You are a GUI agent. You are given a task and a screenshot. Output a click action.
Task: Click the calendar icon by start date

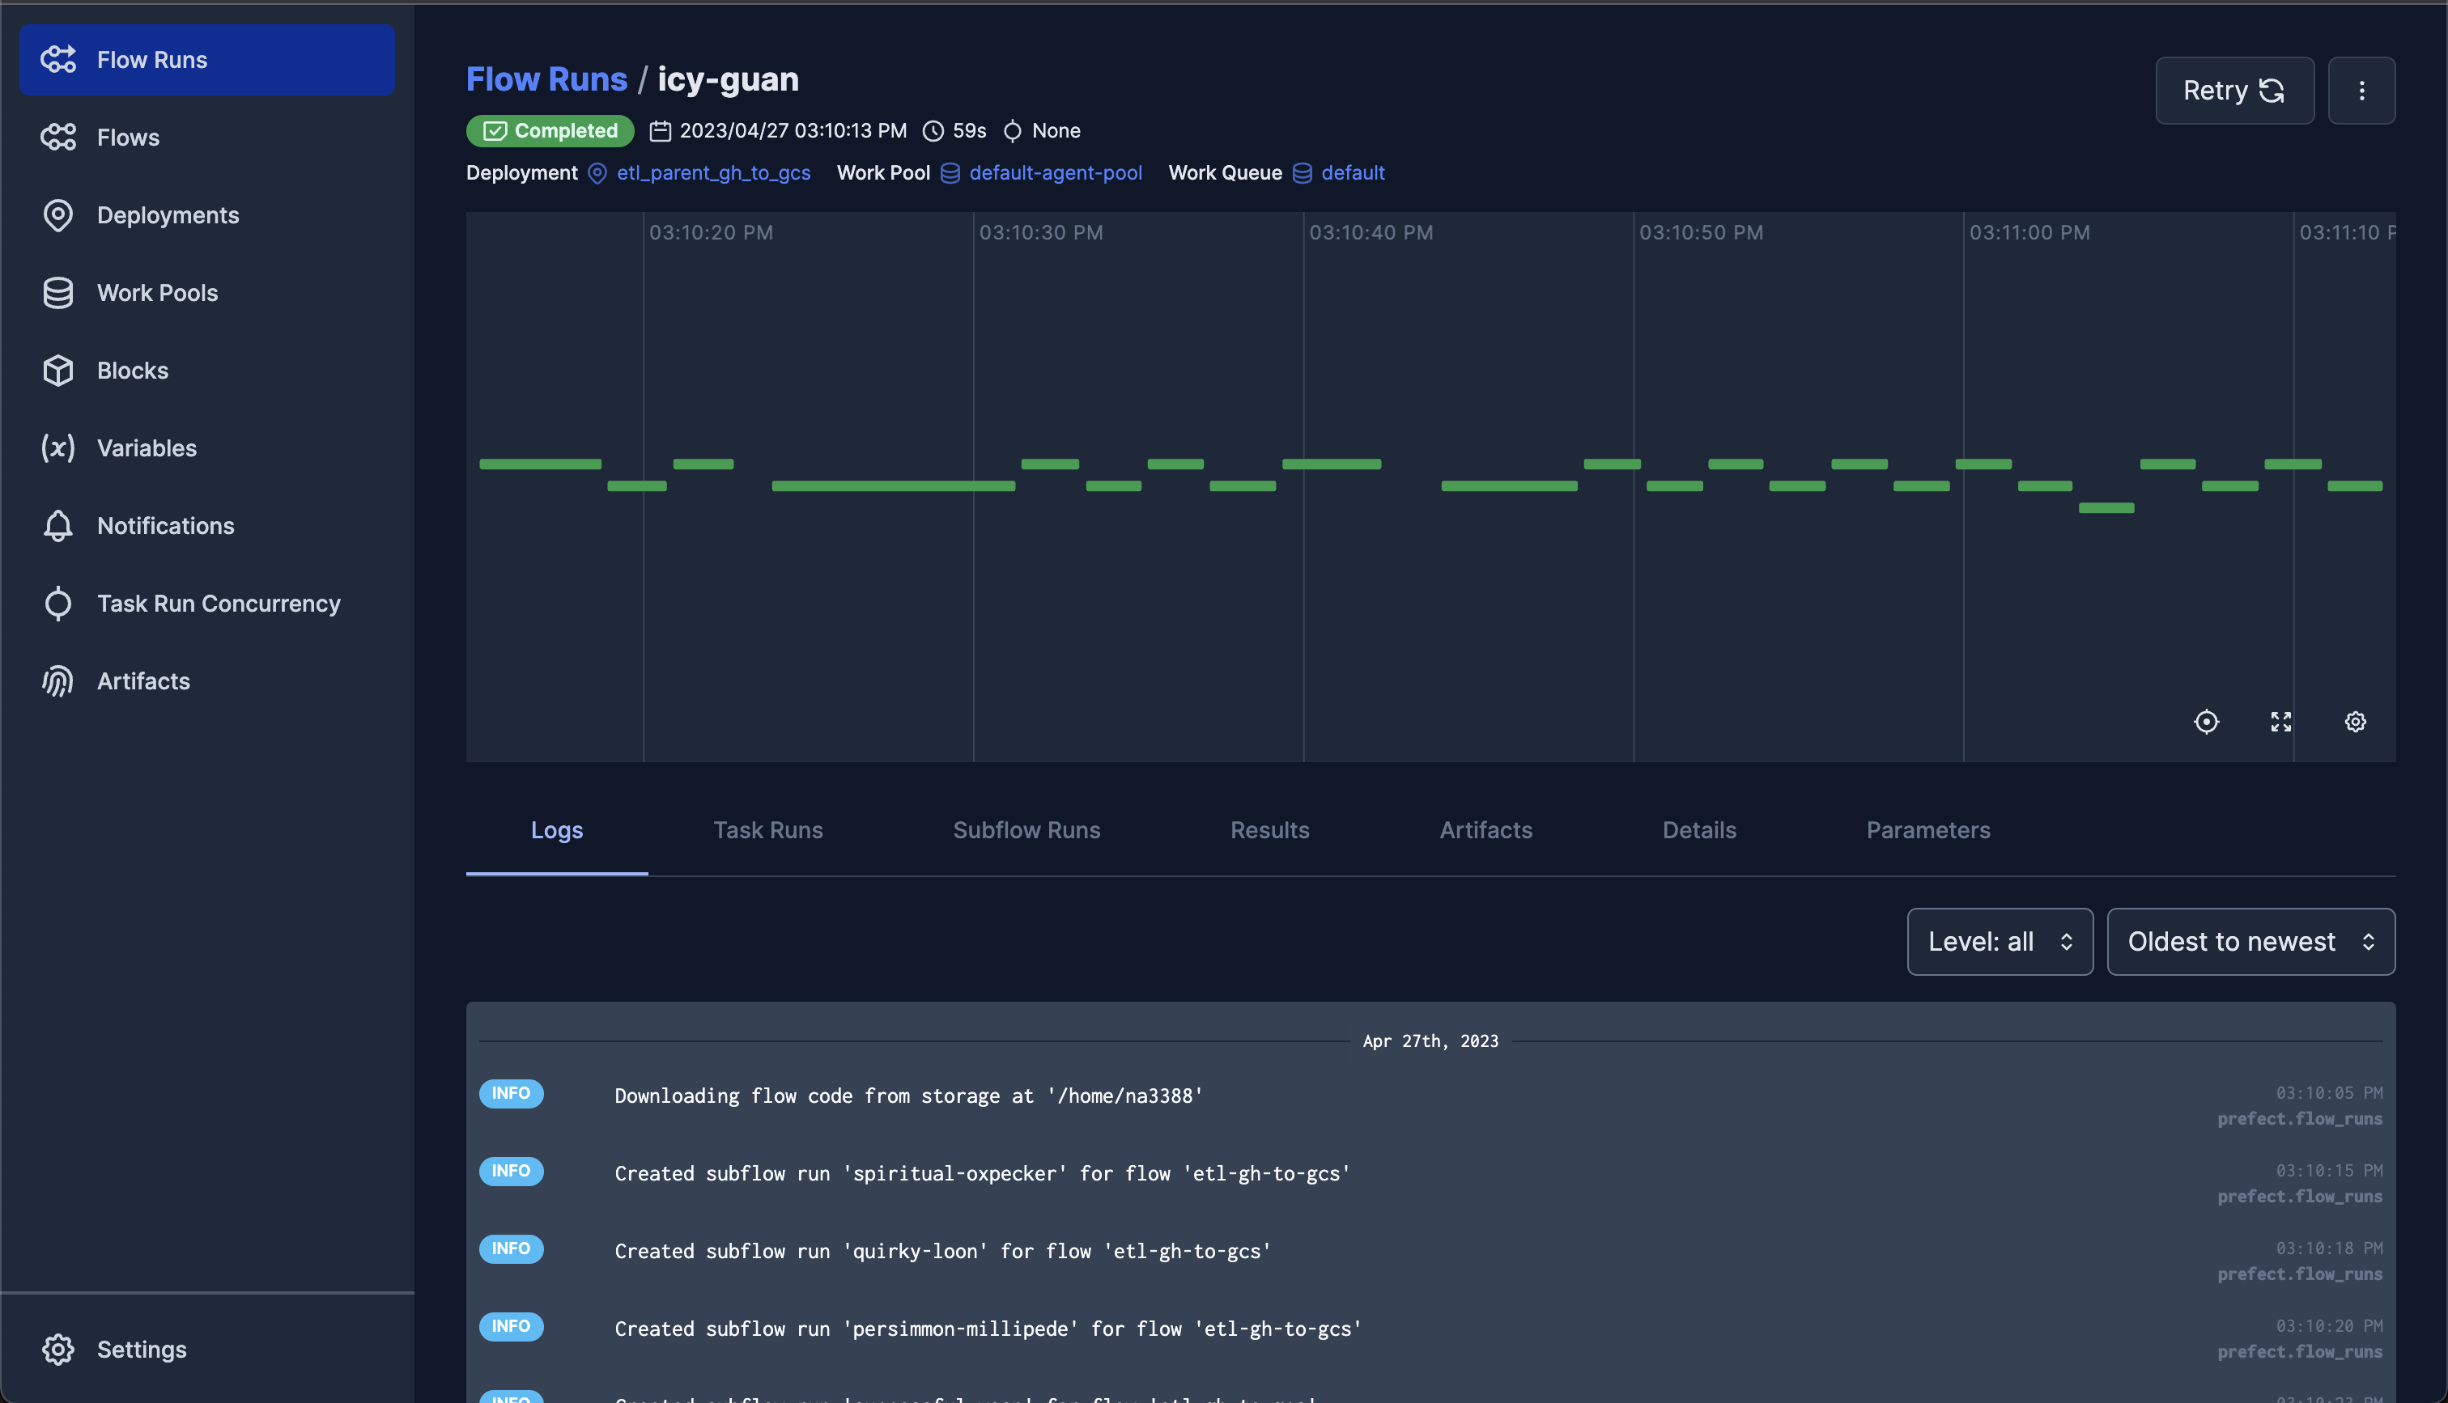coord(661,131)
